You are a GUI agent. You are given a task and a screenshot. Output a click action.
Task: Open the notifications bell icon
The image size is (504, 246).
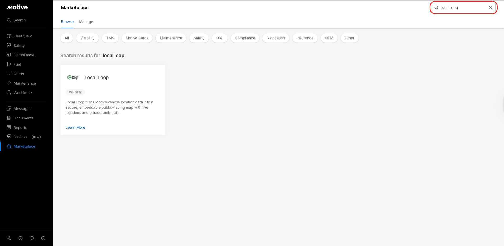click(x=32, y=238)
